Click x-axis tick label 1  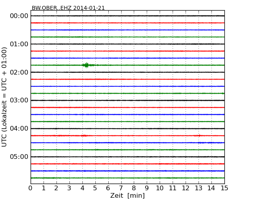pyautogui.click(x=44, y=188)
